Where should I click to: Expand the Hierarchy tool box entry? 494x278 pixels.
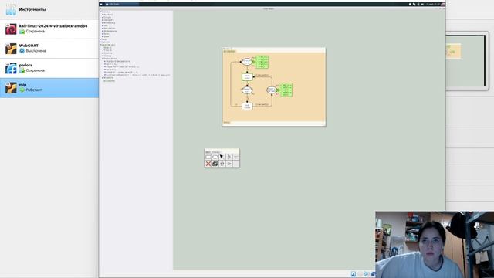(108, 20)
